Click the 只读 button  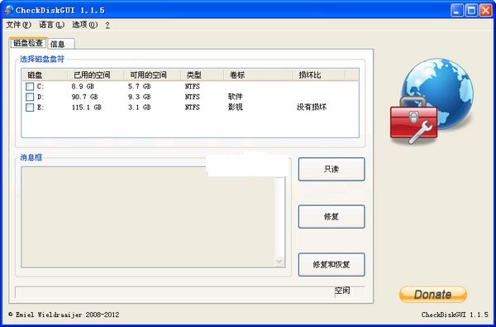click(331, 169)
